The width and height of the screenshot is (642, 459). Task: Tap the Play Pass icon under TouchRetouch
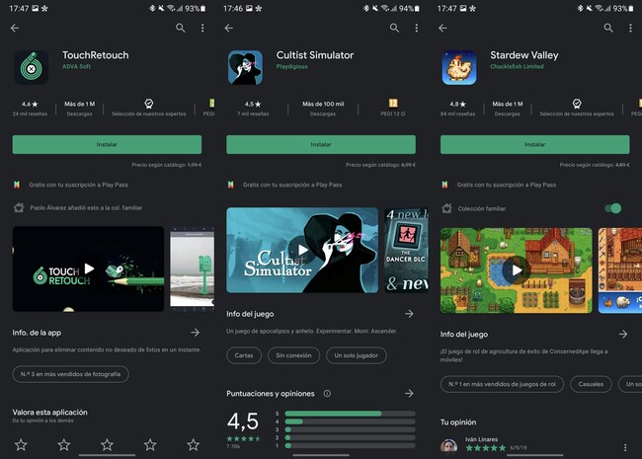pos(17,185)
